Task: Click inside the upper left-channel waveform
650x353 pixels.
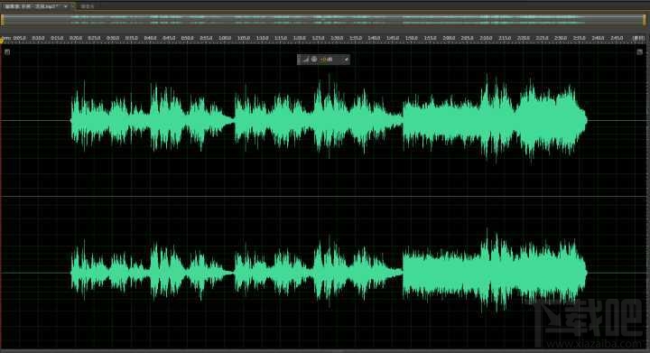Action: (x=329, y=120)
